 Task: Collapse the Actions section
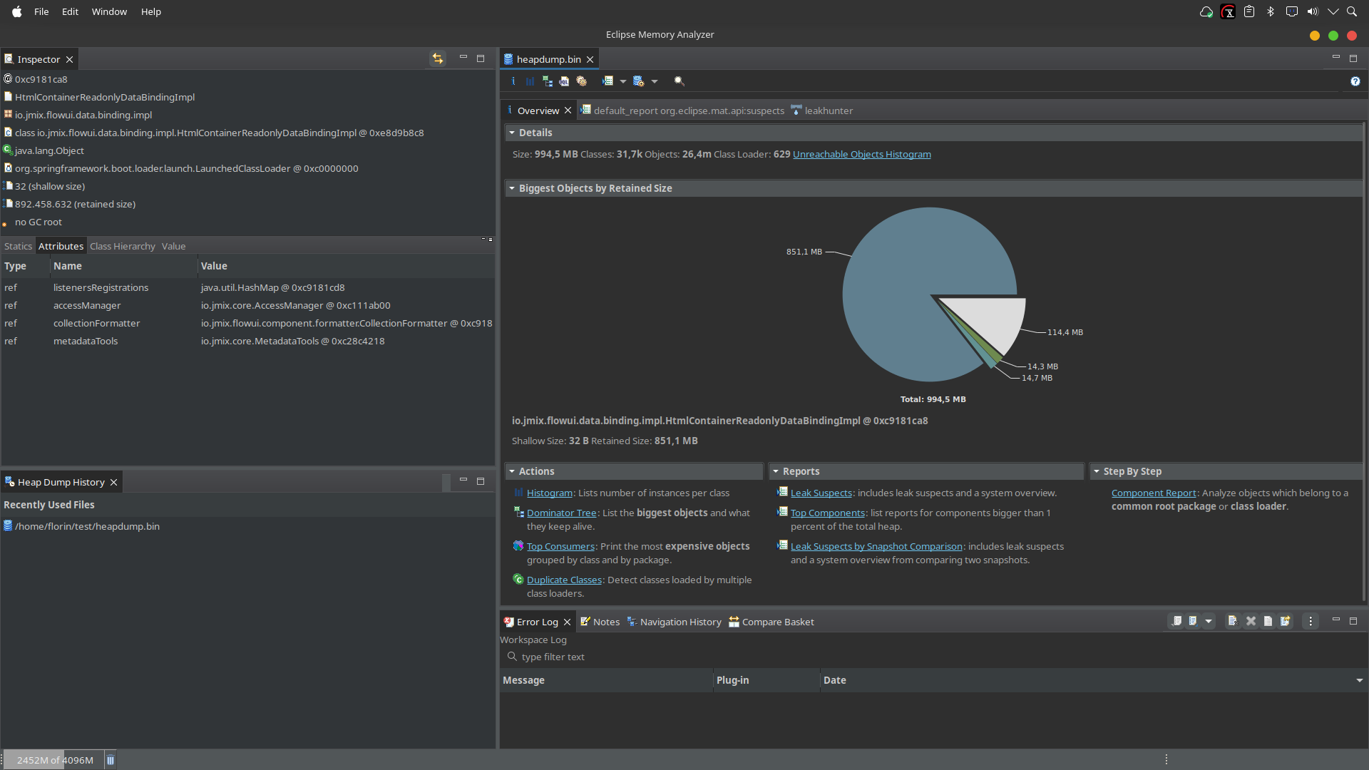point(512,471)
